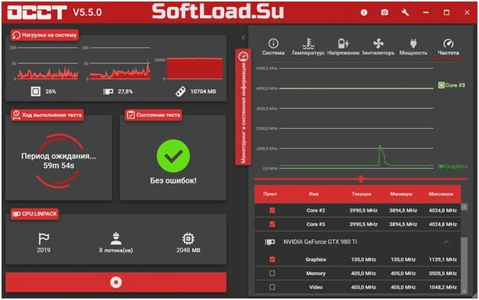Click the green checkmark status icon
Viewport: 479px width, 300px height.
coord(173,156)
